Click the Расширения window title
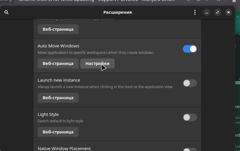 click(x=117, y=12)
